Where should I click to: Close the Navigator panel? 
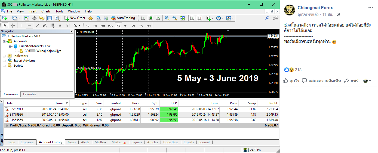[x=72, y=31]
